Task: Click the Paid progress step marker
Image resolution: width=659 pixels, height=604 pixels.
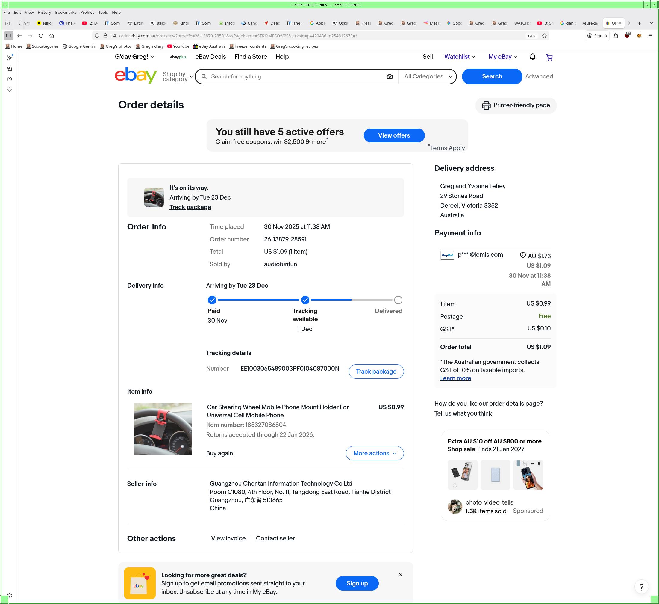Action: [212, 300]
